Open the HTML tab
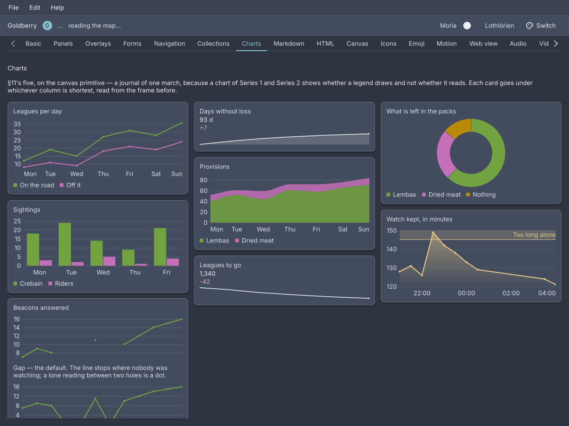 325,44
